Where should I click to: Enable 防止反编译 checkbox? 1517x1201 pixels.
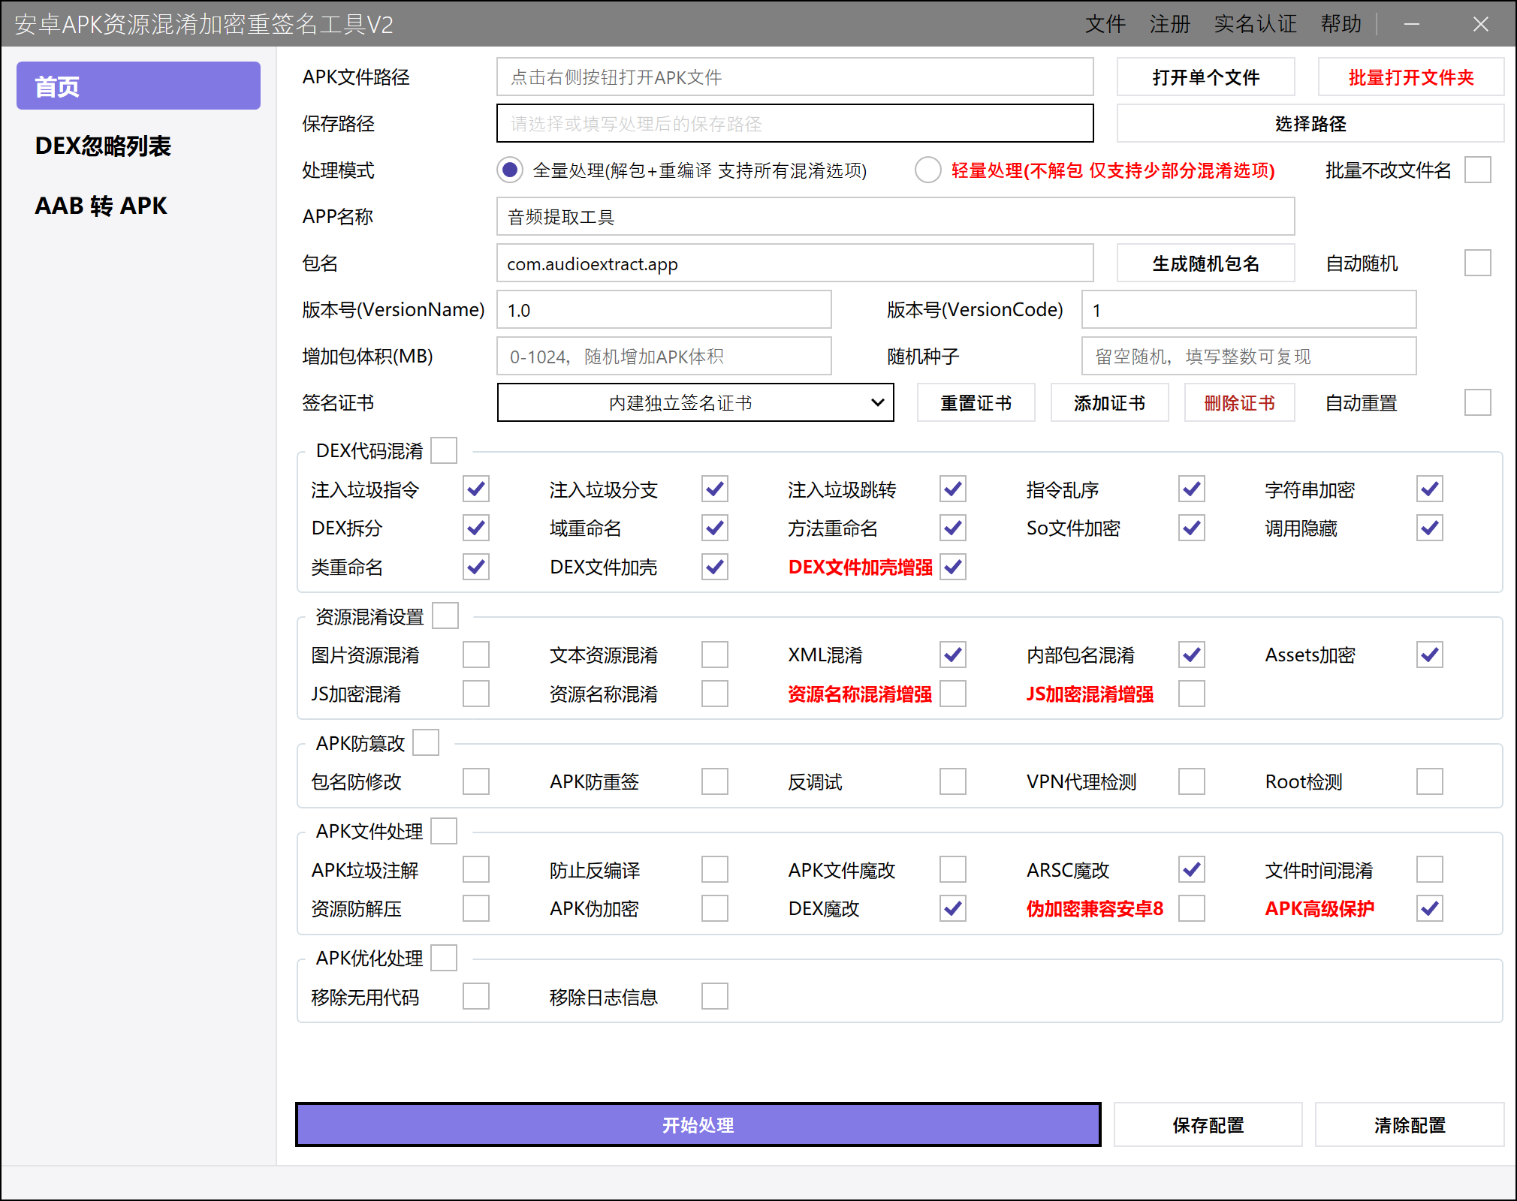[x=714, y=870]
